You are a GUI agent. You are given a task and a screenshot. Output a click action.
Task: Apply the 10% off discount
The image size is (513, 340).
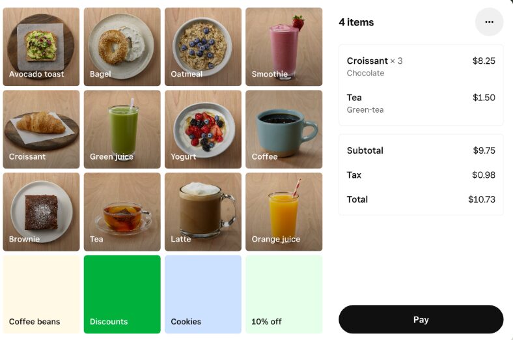pos(284,294)
